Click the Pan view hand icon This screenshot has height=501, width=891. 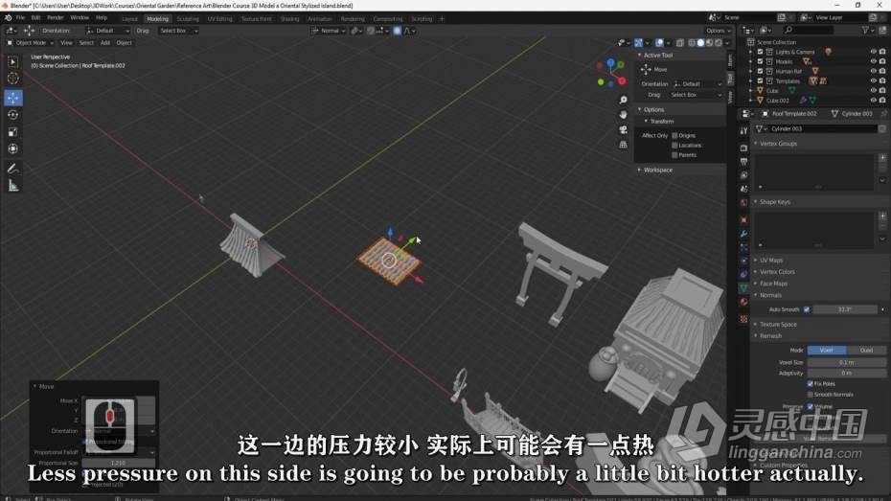tap(623, 115)
